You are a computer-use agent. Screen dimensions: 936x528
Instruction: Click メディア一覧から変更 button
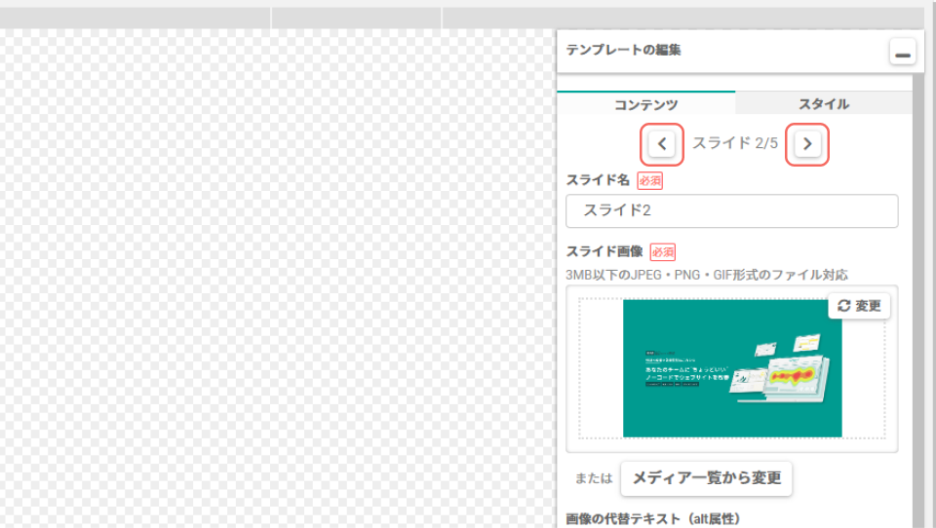tap(706, 478)
